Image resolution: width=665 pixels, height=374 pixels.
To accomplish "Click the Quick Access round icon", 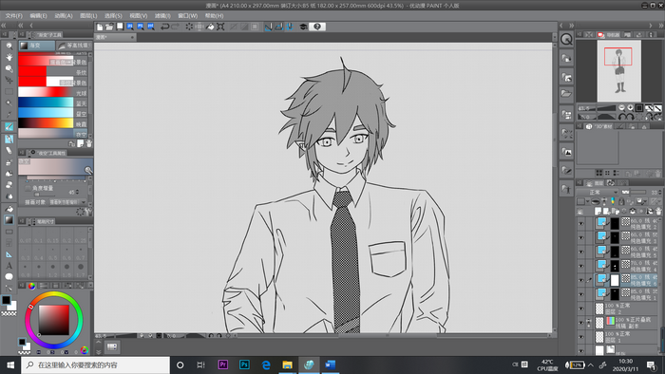I will coord(566,39).
